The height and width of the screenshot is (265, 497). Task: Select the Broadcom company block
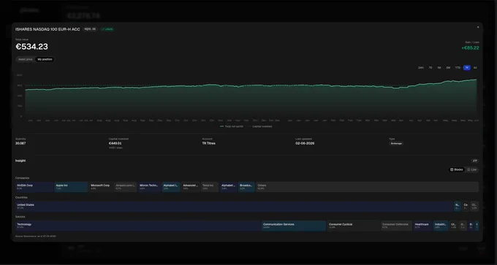[x=246, y=187]
